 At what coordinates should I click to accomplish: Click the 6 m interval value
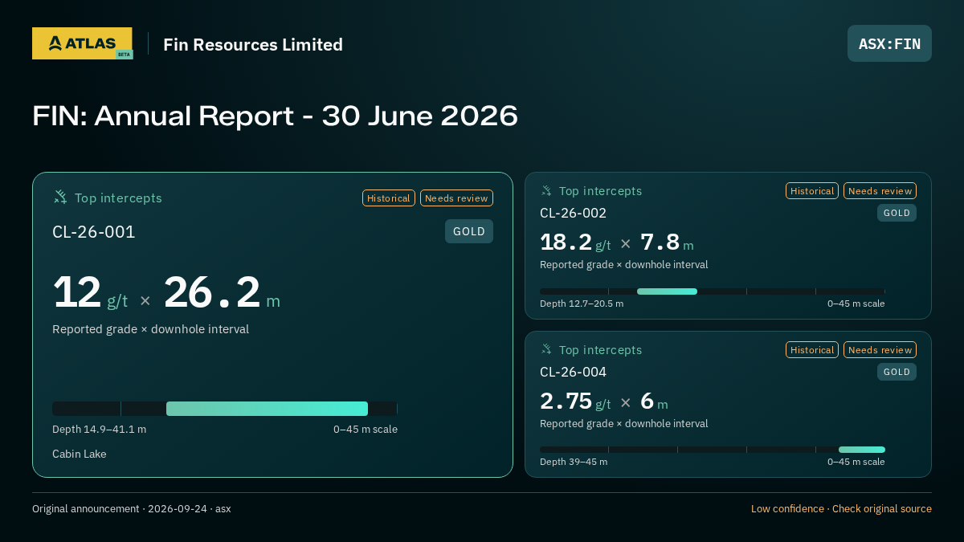coord(654,401)
